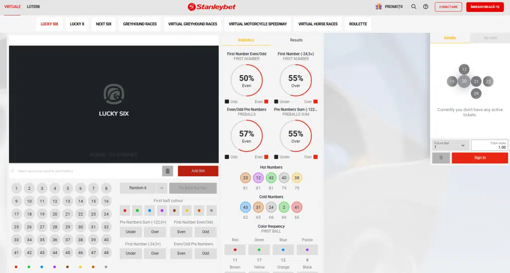510x273 pixels.
Task: Open Greyhound Races tab
Action: (x=140, y=24)
